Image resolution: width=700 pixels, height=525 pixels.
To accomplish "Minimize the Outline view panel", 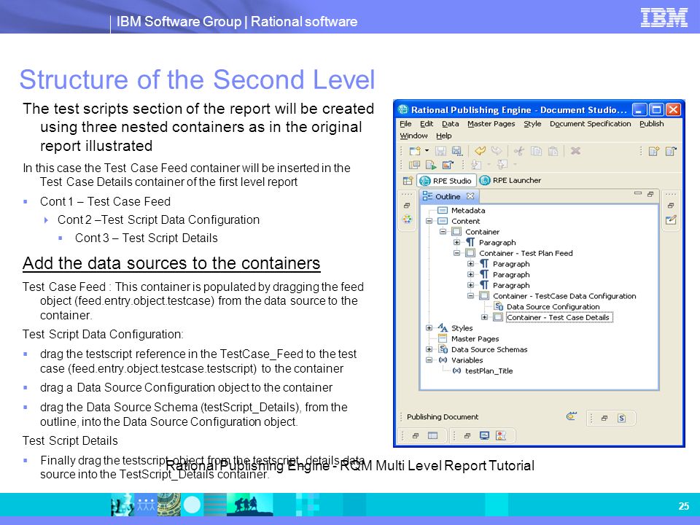I will 638,194.
